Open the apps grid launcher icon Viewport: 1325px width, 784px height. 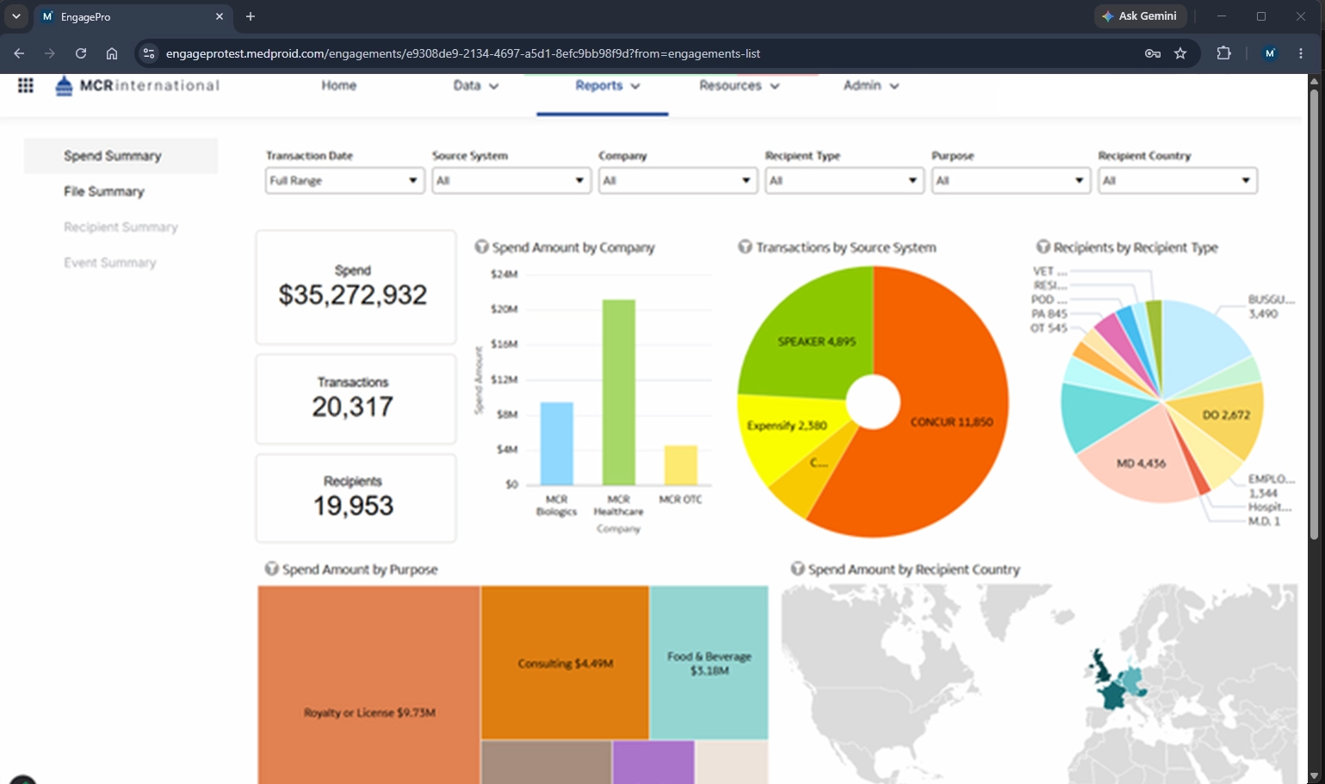26,85
